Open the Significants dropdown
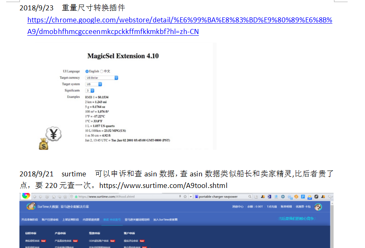The image size is (365, 248). pos(90,90)
